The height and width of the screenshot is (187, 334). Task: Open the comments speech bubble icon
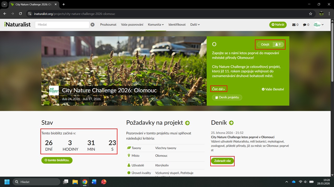coord(306,25)
